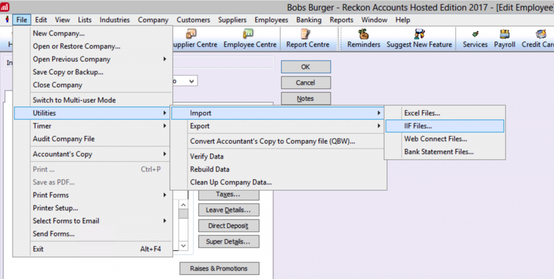Open the Suppliers menu

(233, 20)
